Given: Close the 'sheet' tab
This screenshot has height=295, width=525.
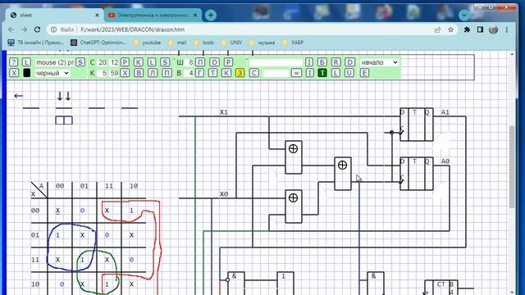Looking at the screenshot, I should pyautogui.click(x=97, y=15).
